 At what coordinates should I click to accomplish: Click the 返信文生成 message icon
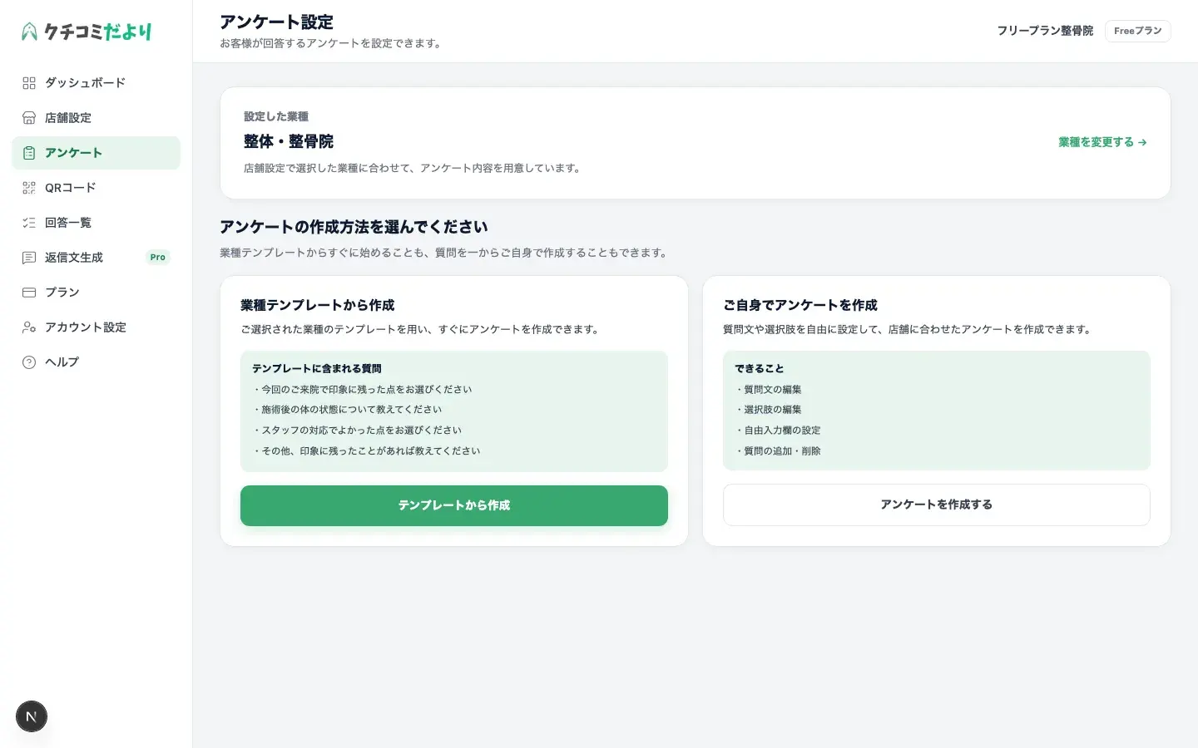[x=29, y=258]
